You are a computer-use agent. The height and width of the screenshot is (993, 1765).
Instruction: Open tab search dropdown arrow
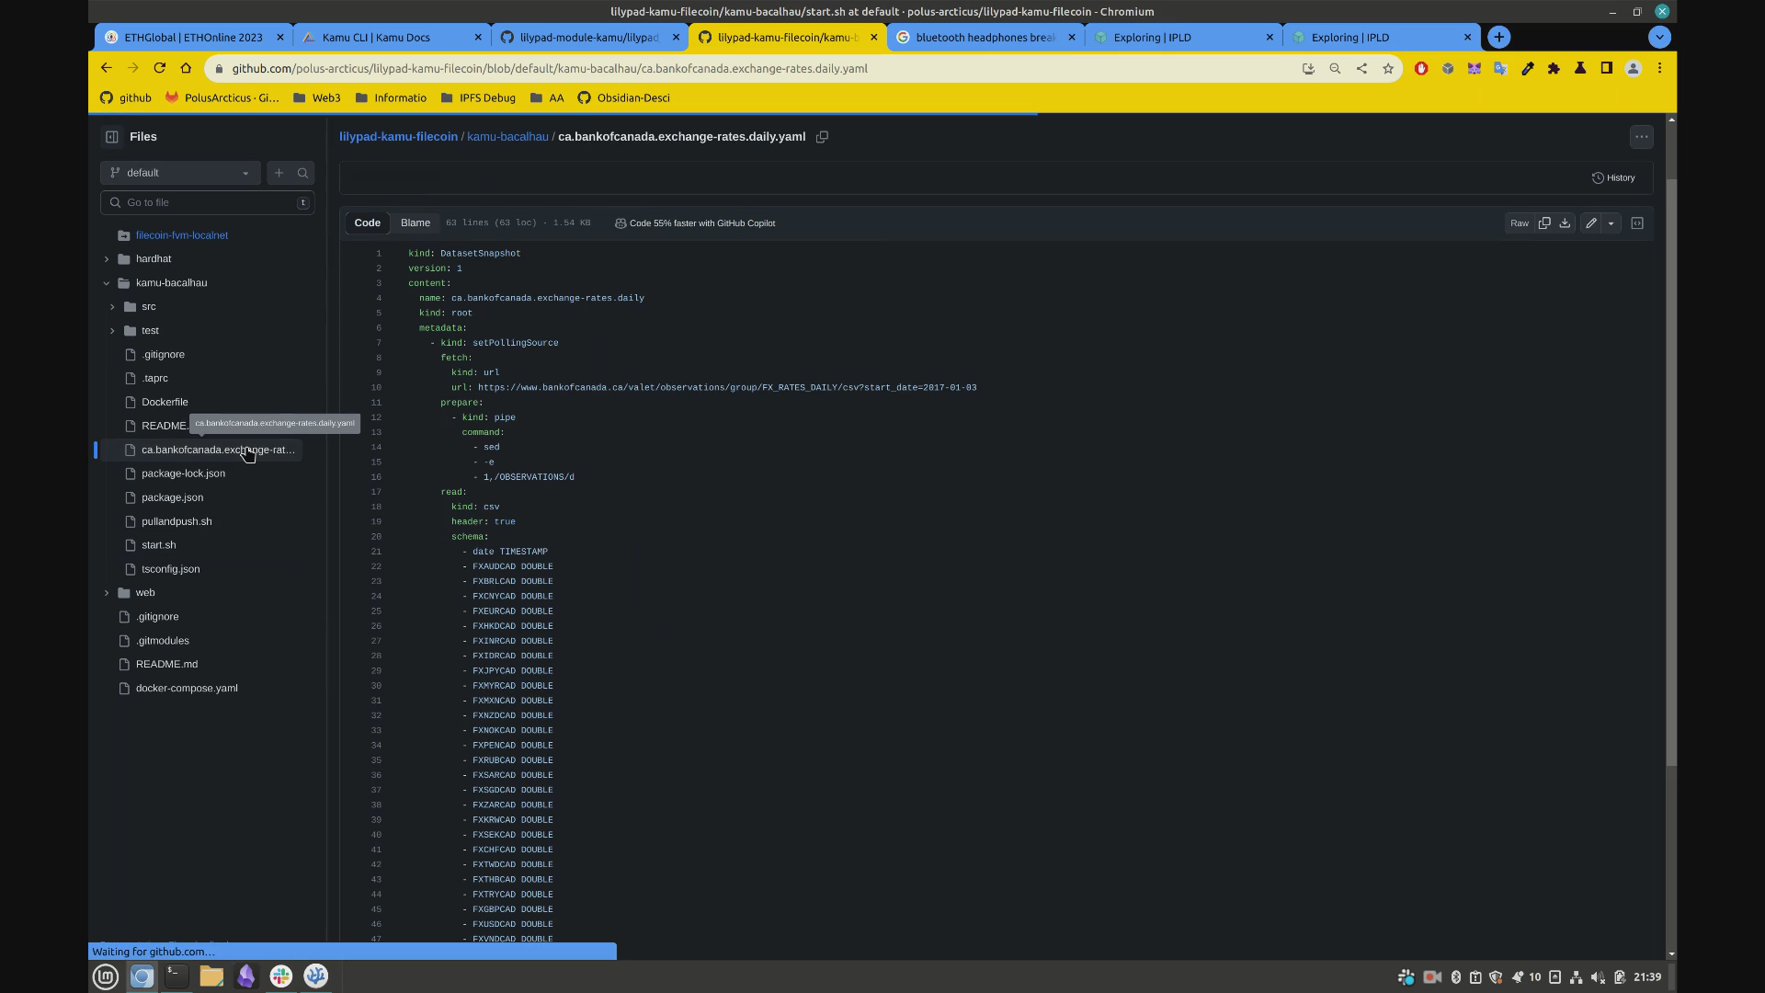click(1658, 38)
